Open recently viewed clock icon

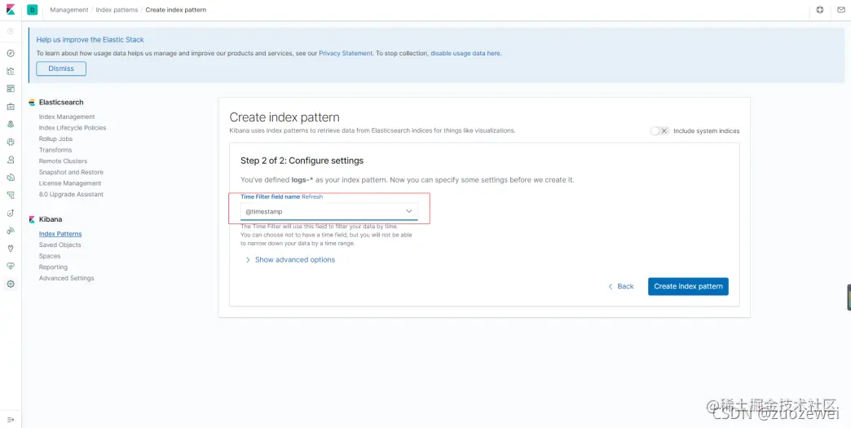[11, 32]
